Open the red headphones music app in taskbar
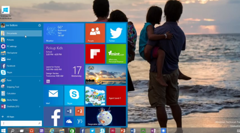 31,131
